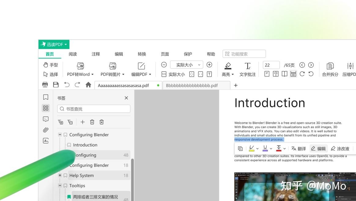Rotate page clockwise

tap(302, 74)
